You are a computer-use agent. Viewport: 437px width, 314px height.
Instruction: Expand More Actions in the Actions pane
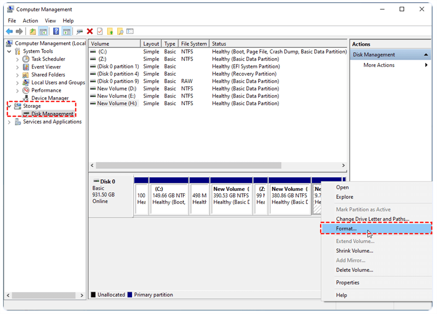tap(378, 65)
